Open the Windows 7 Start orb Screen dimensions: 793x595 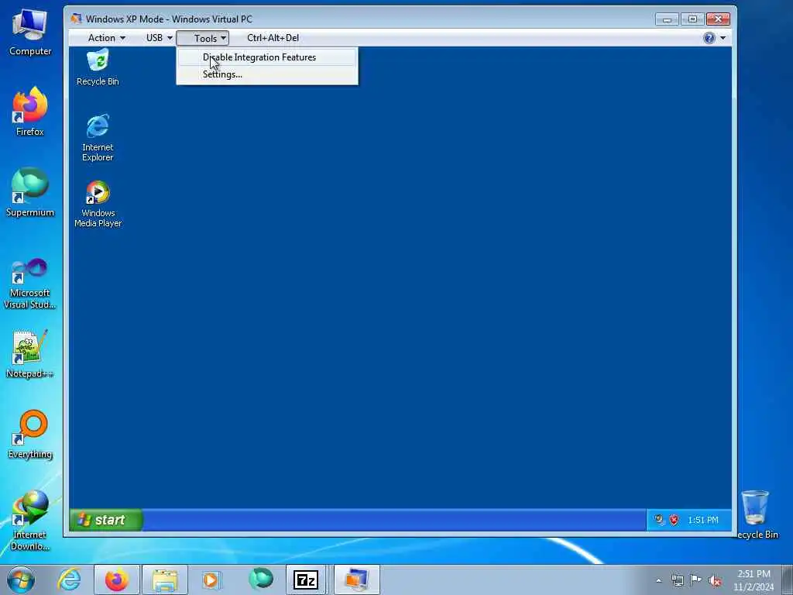21,580
